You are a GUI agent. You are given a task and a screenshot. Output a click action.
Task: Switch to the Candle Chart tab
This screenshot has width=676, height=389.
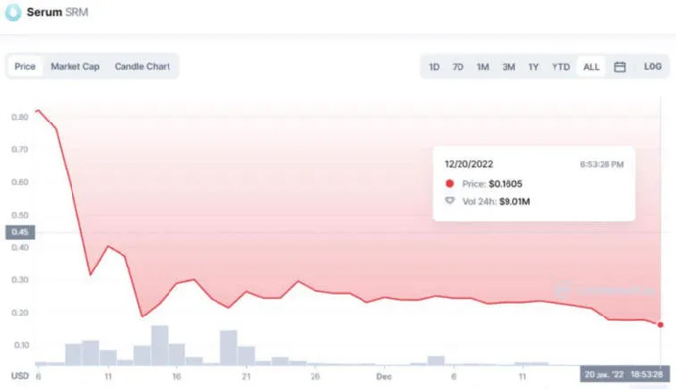[x=142, y=67]
